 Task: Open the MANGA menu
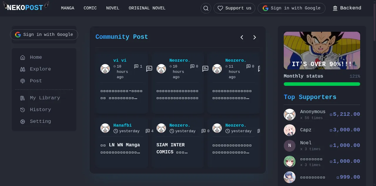(68, 8)
